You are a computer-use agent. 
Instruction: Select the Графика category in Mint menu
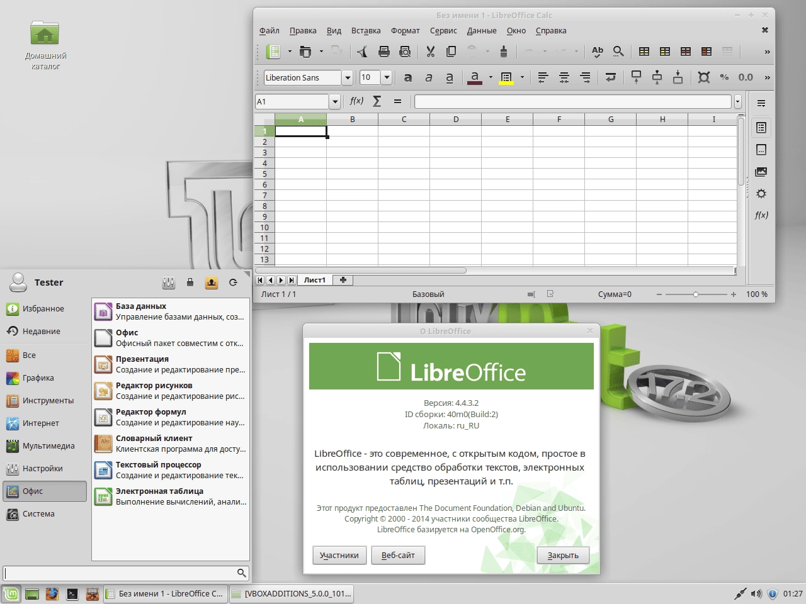[44, 378]
